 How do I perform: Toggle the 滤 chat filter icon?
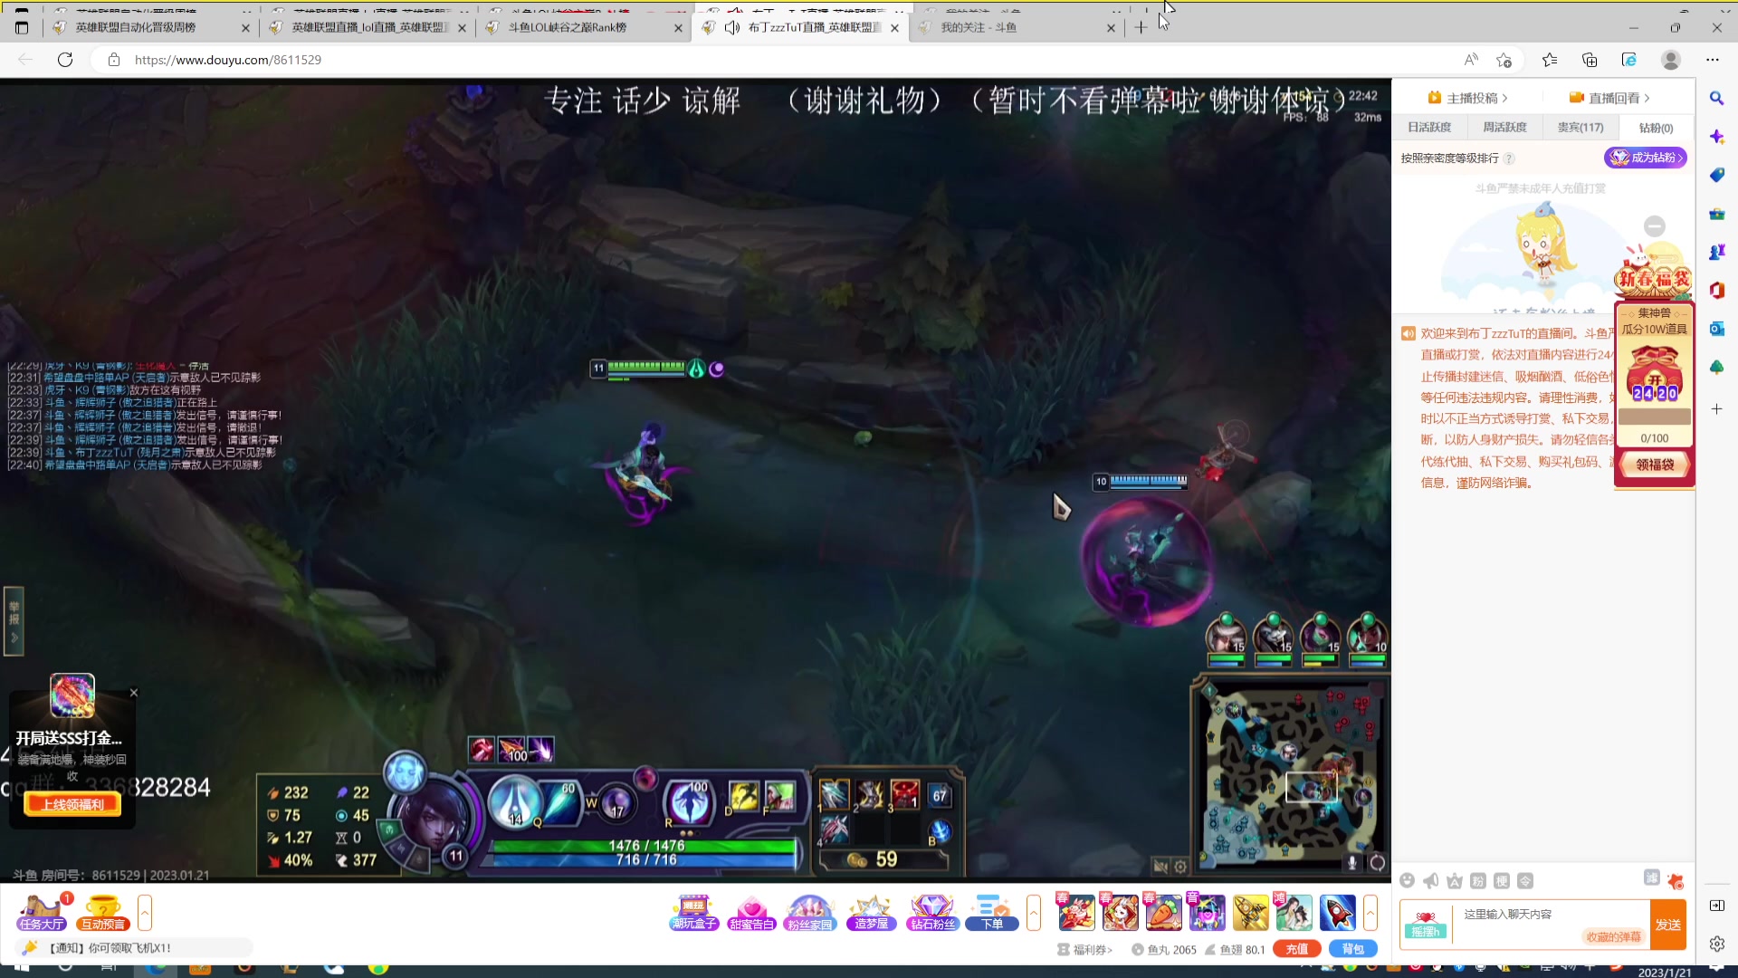point(1652,877)
